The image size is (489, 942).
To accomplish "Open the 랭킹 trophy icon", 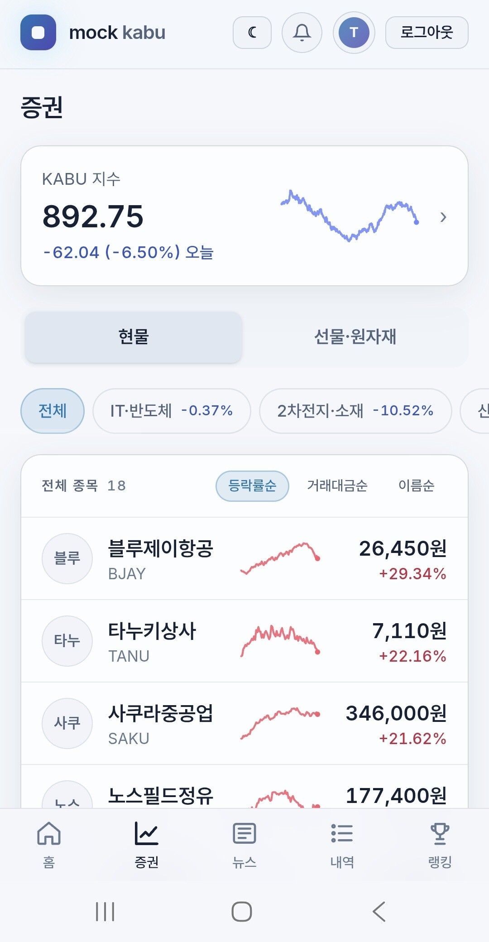I will click(x=440, y=833).
